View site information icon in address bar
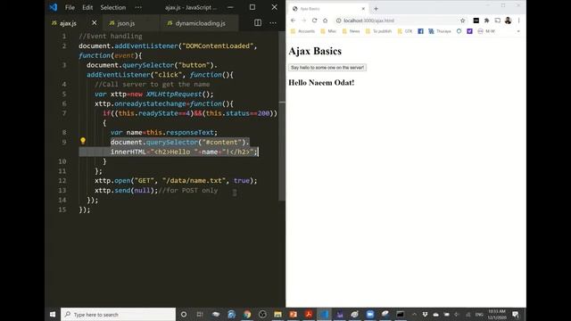The width and height of the screenshot is (571, 321). [x=339, y=21]
